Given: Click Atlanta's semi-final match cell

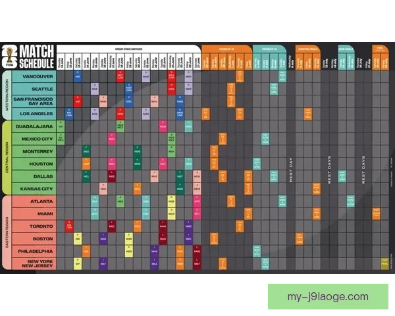Looking at the screenshot, I should coord(351,201).
